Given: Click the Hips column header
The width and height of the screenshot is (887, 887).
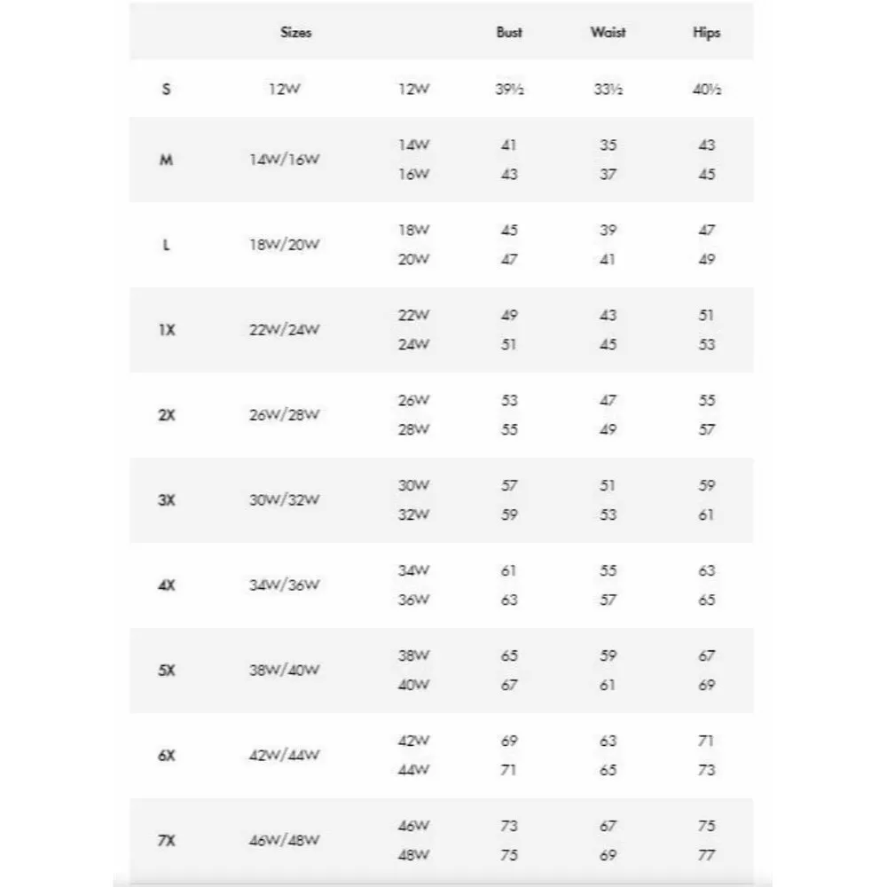Looking at the screenshot, I should [706, 33].
